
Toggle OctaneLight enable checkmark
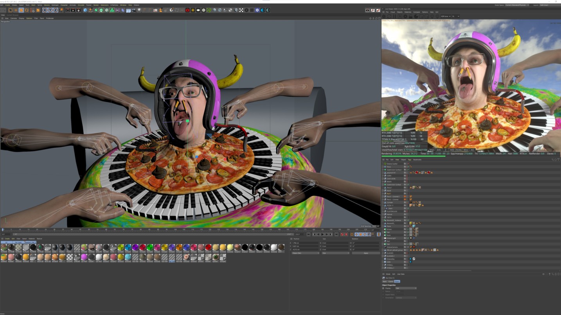point(408,238)
